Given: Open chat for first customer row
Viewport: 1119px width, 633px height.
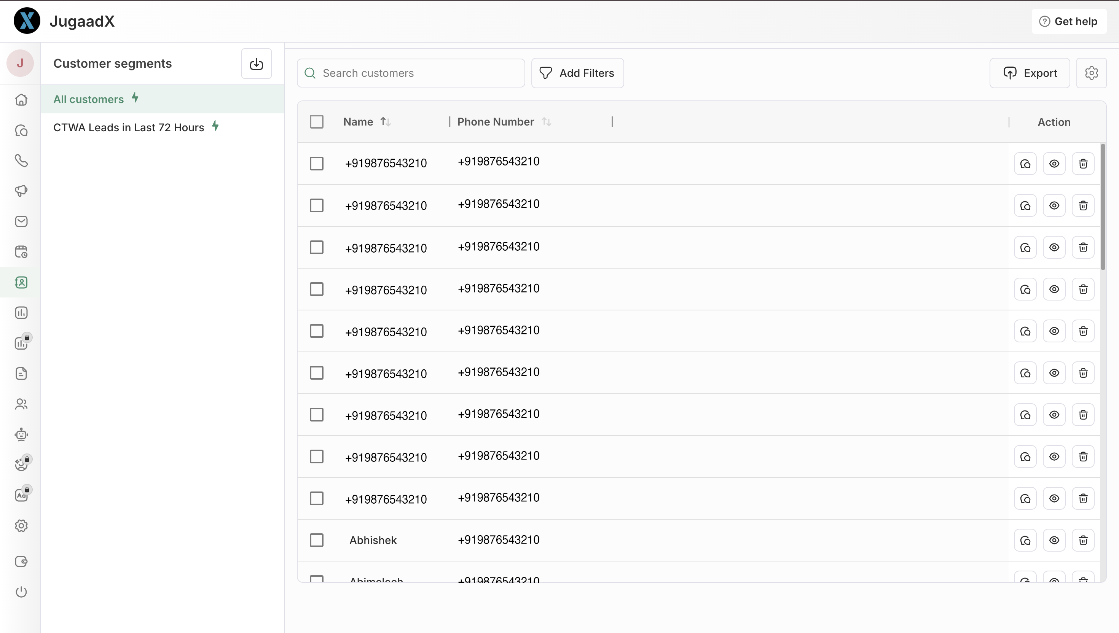Looking at the screenshot, I should (1025, 164).
